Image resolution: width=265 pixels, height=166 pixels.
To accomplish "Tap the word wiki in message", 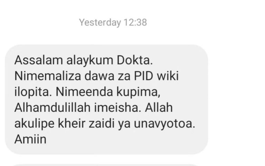I will (x=168, y=76).
